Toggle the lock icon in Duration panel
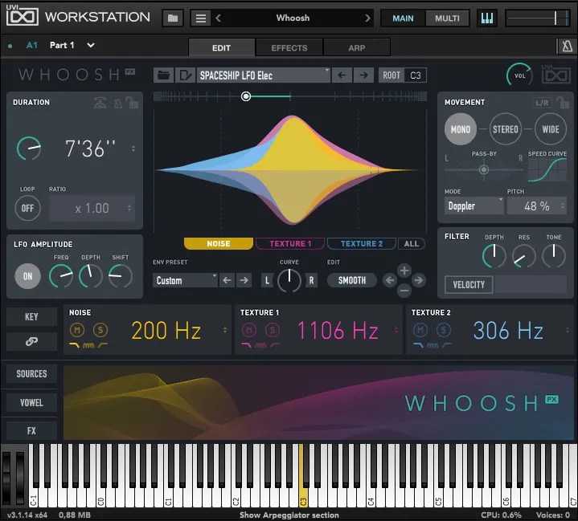This screenshot has height=521, width=578. [x=132, y=103]
